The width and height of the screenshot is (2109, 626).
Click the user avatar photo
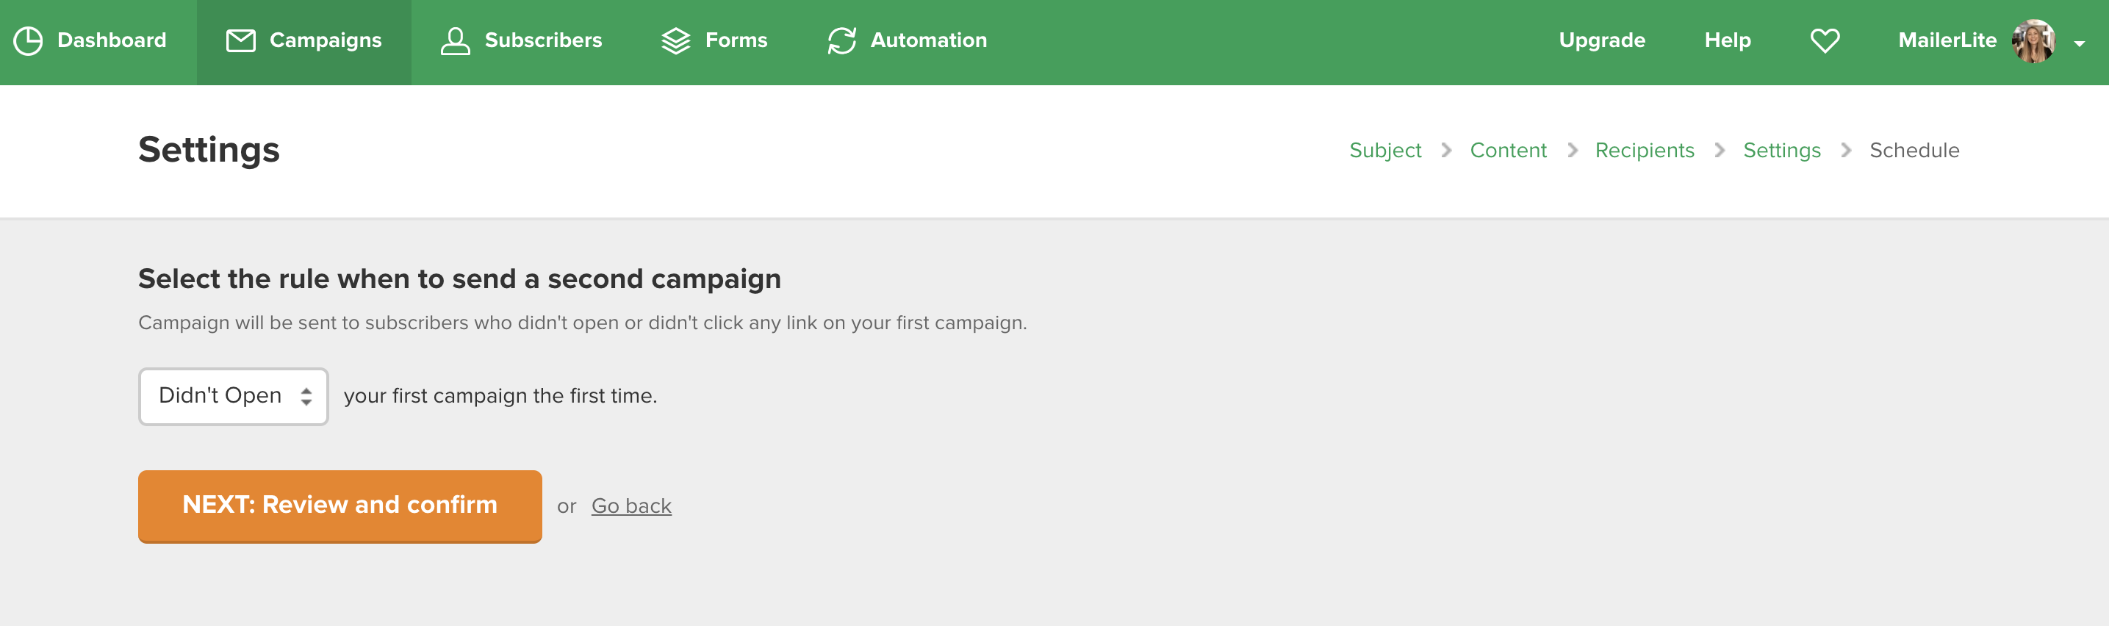[2034, 41]
